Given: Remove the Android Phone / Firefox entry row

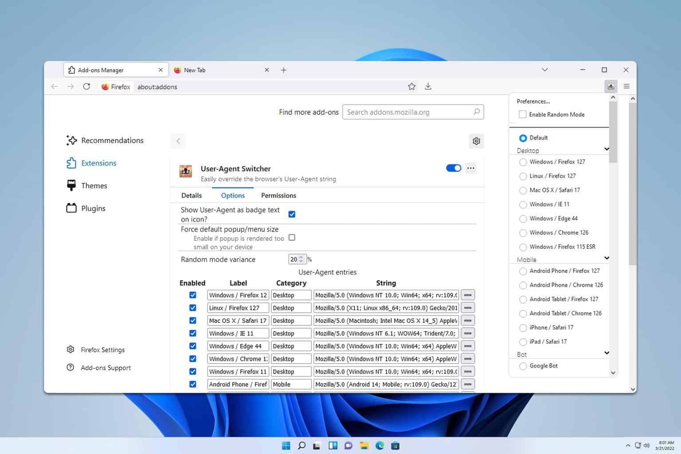Looking at the screenshot, I should (468, 384).
